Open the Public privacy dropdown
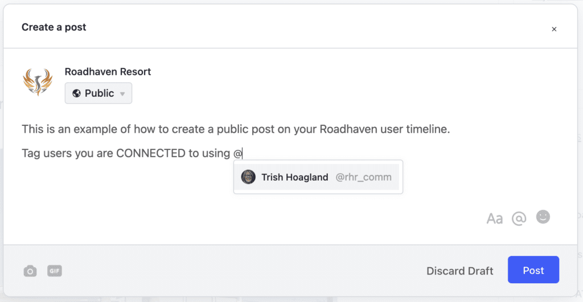Image resolution: width=583 pixels, height=302 pixels. [x=98, y=93]
